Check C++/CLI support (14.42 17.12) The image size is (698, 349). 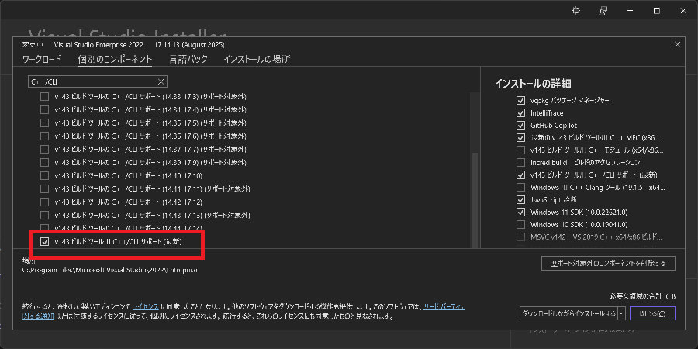(44, 202)
